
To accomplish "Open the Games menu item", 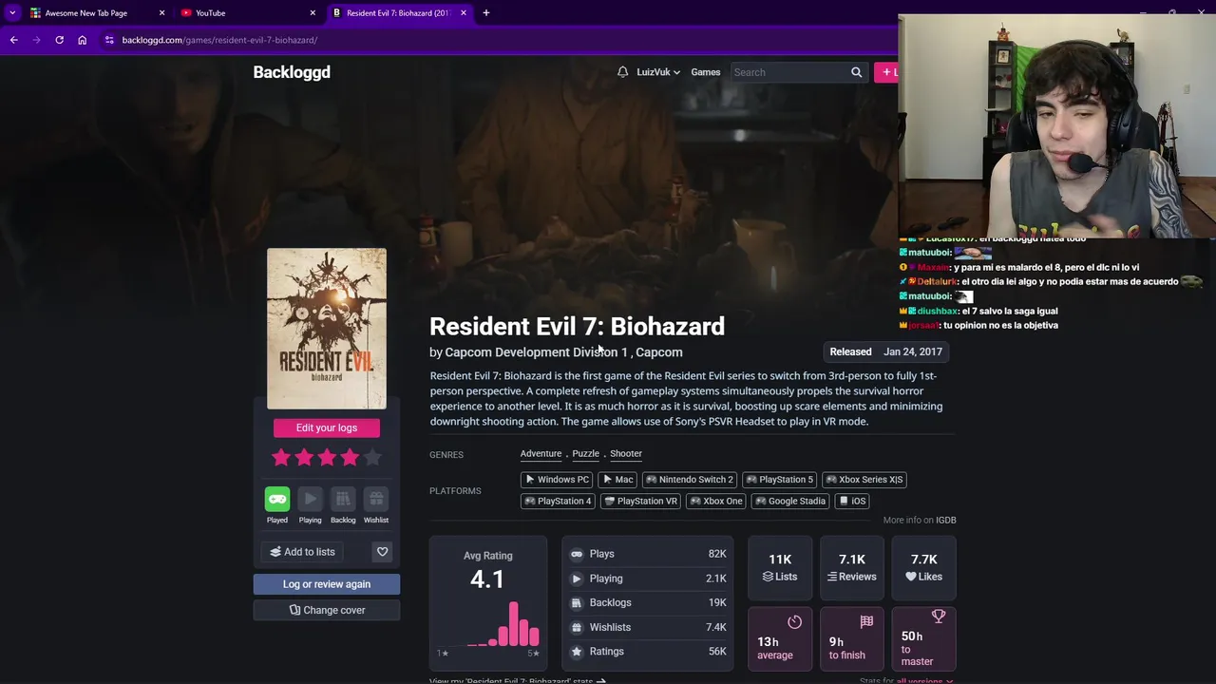I will click(705, 72).
